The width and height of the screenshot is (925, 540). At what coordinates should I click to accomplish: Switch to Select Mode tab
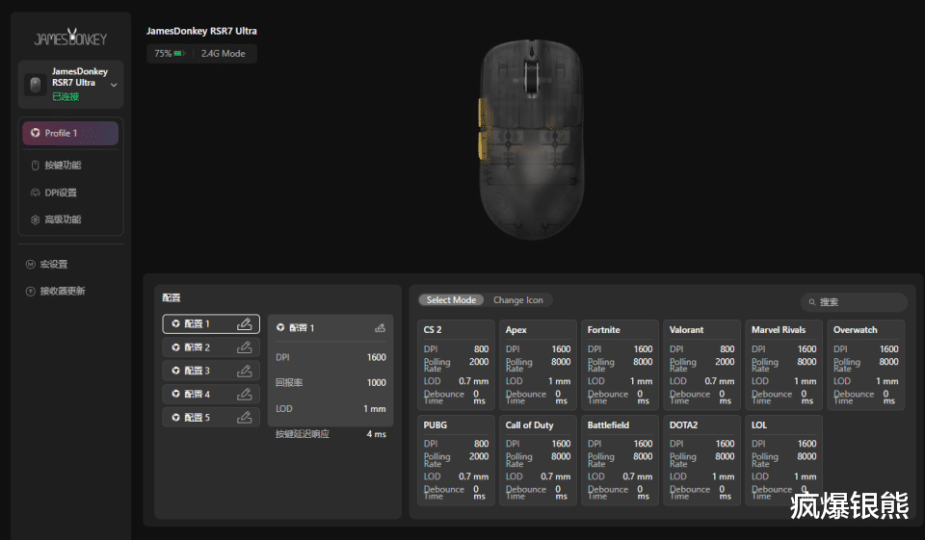(451, 300)
